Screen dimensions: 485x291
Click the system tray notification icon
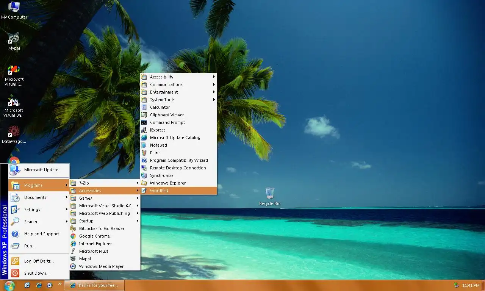(456, 285)
